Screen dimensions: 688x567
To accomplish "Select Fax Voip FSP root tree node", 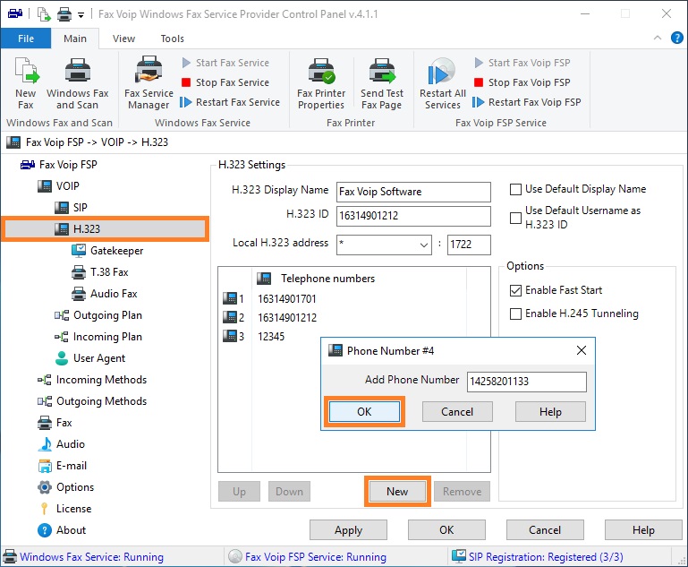I will pyautogui.click(x=59, y=165).
